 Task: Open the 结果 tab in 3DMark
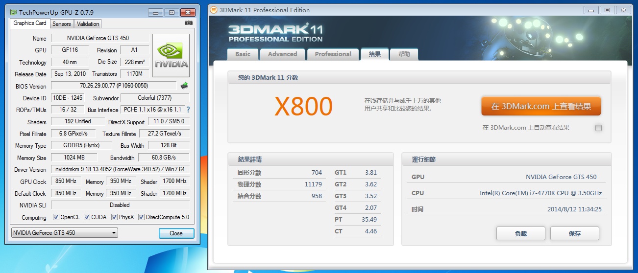tap(374, 54)
